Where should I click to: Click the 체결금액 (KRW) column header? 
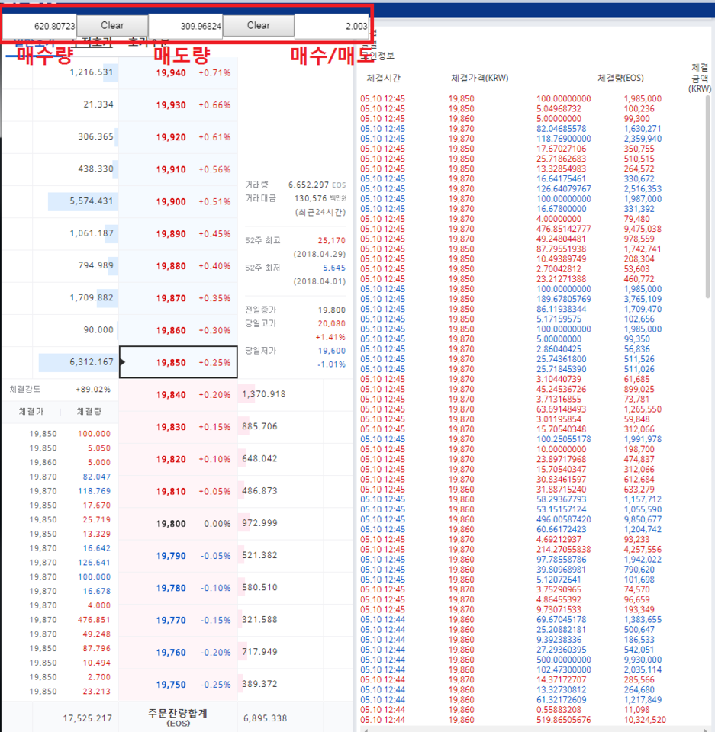pyautogui.click(x=700, y=78)
